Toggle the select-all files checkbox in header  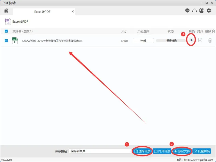6,31
